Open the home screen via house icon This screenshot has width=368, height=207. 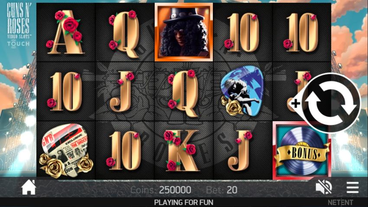pyautogui.click(x=29, y=187)
